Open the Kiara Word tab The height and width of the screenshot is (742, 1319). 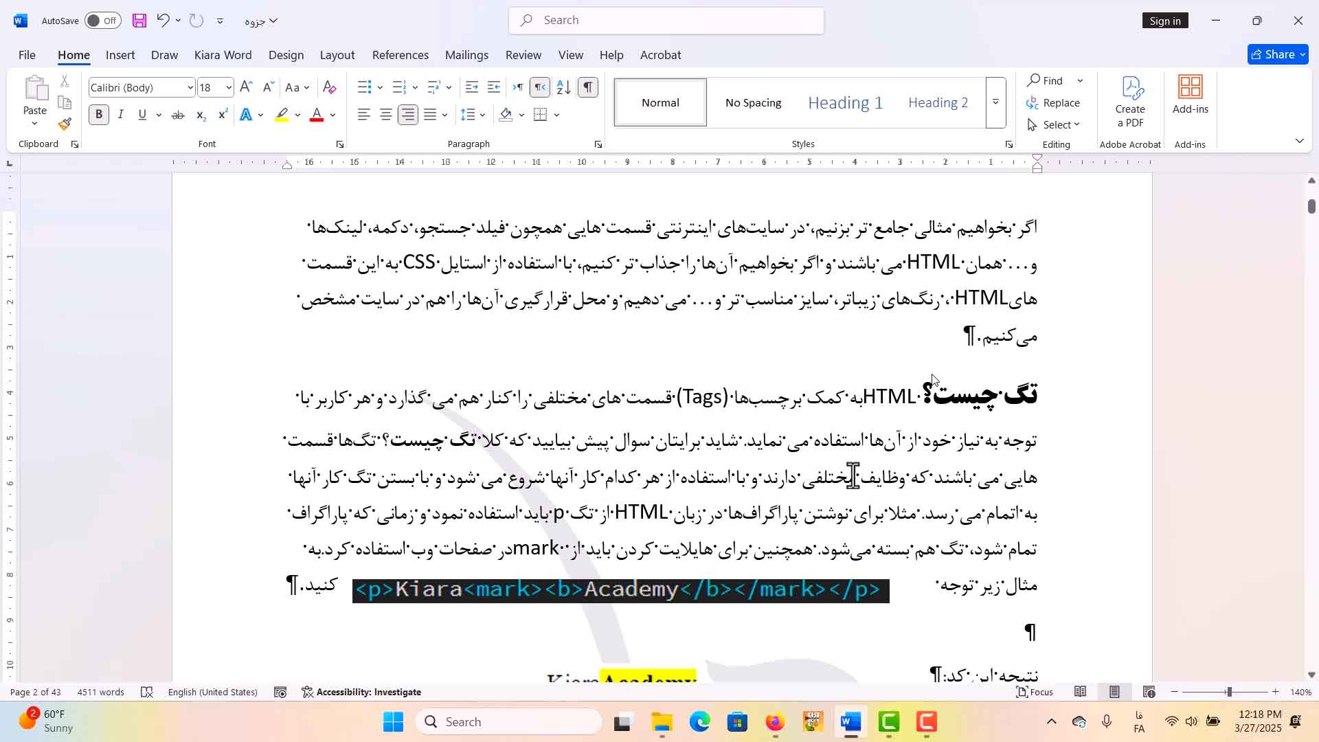tap(223, 55)
